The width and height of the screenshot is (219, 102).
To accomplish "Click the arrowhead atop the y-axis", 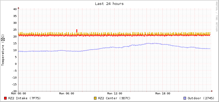I will coord(18,8).
